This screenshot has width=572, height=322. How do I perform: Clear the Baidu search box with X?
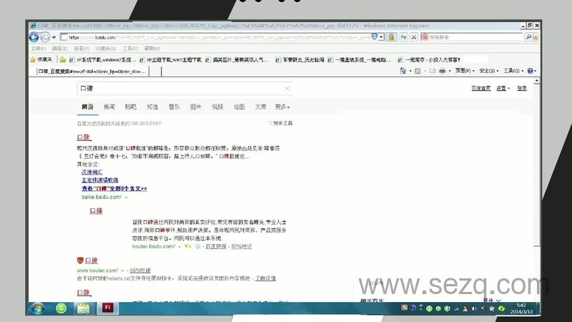pos(287,88)
